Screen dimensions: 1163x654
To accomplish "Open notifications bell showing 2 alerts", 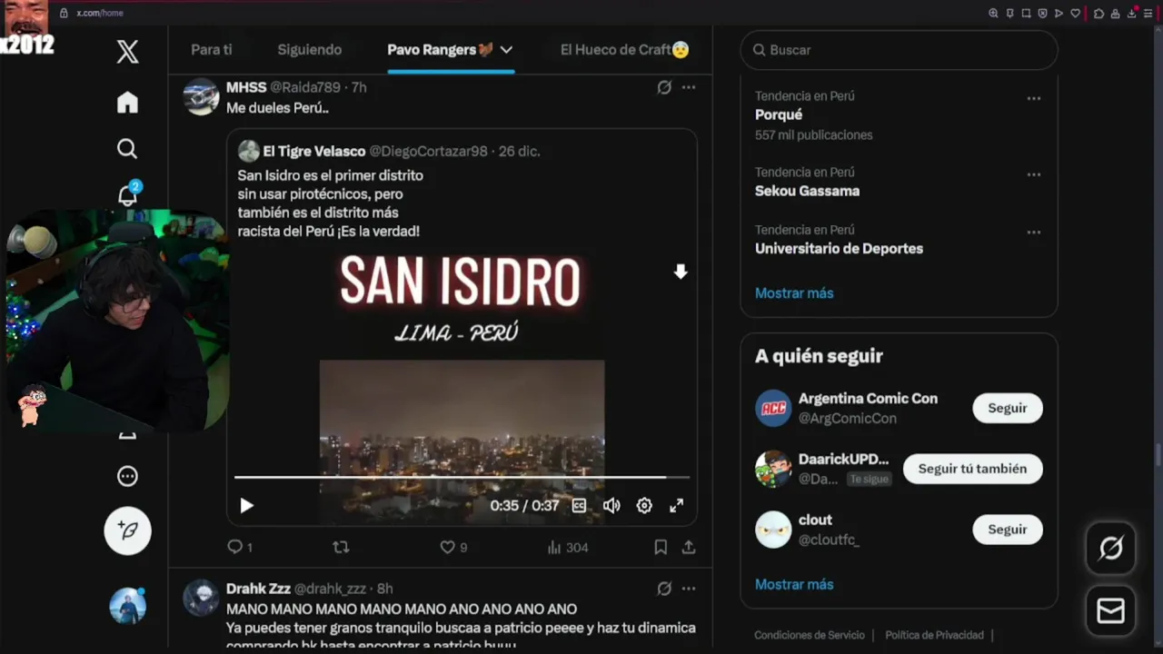I will click(x=128, y=195).
